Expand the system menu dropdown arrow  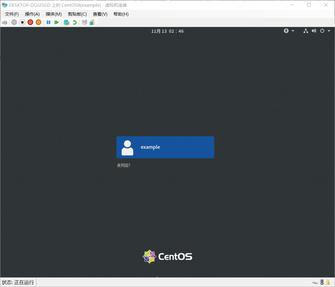coord(329,31)
